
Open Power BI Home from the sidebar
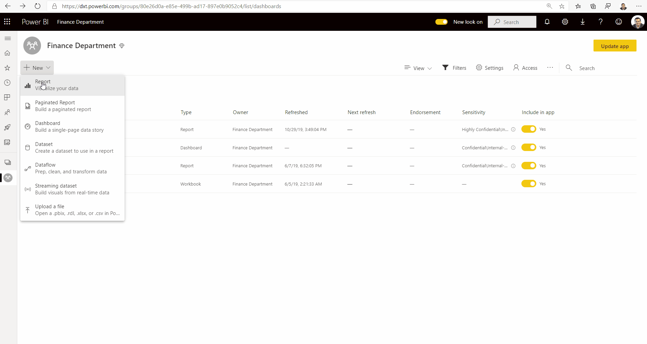point(7,53)
